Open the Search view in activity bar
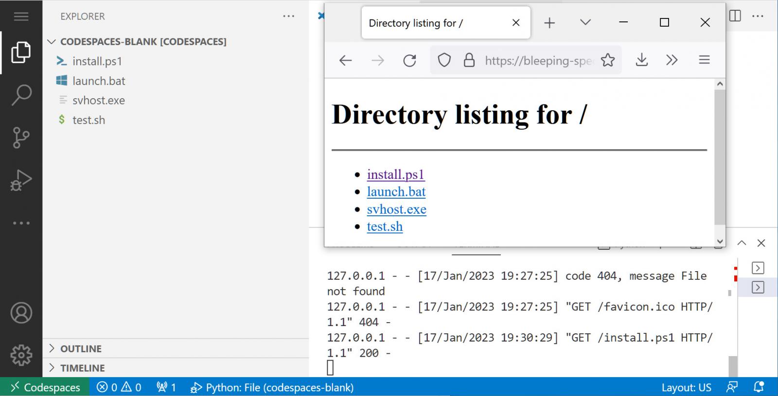778x396 pixels. [x=21, y=95]
